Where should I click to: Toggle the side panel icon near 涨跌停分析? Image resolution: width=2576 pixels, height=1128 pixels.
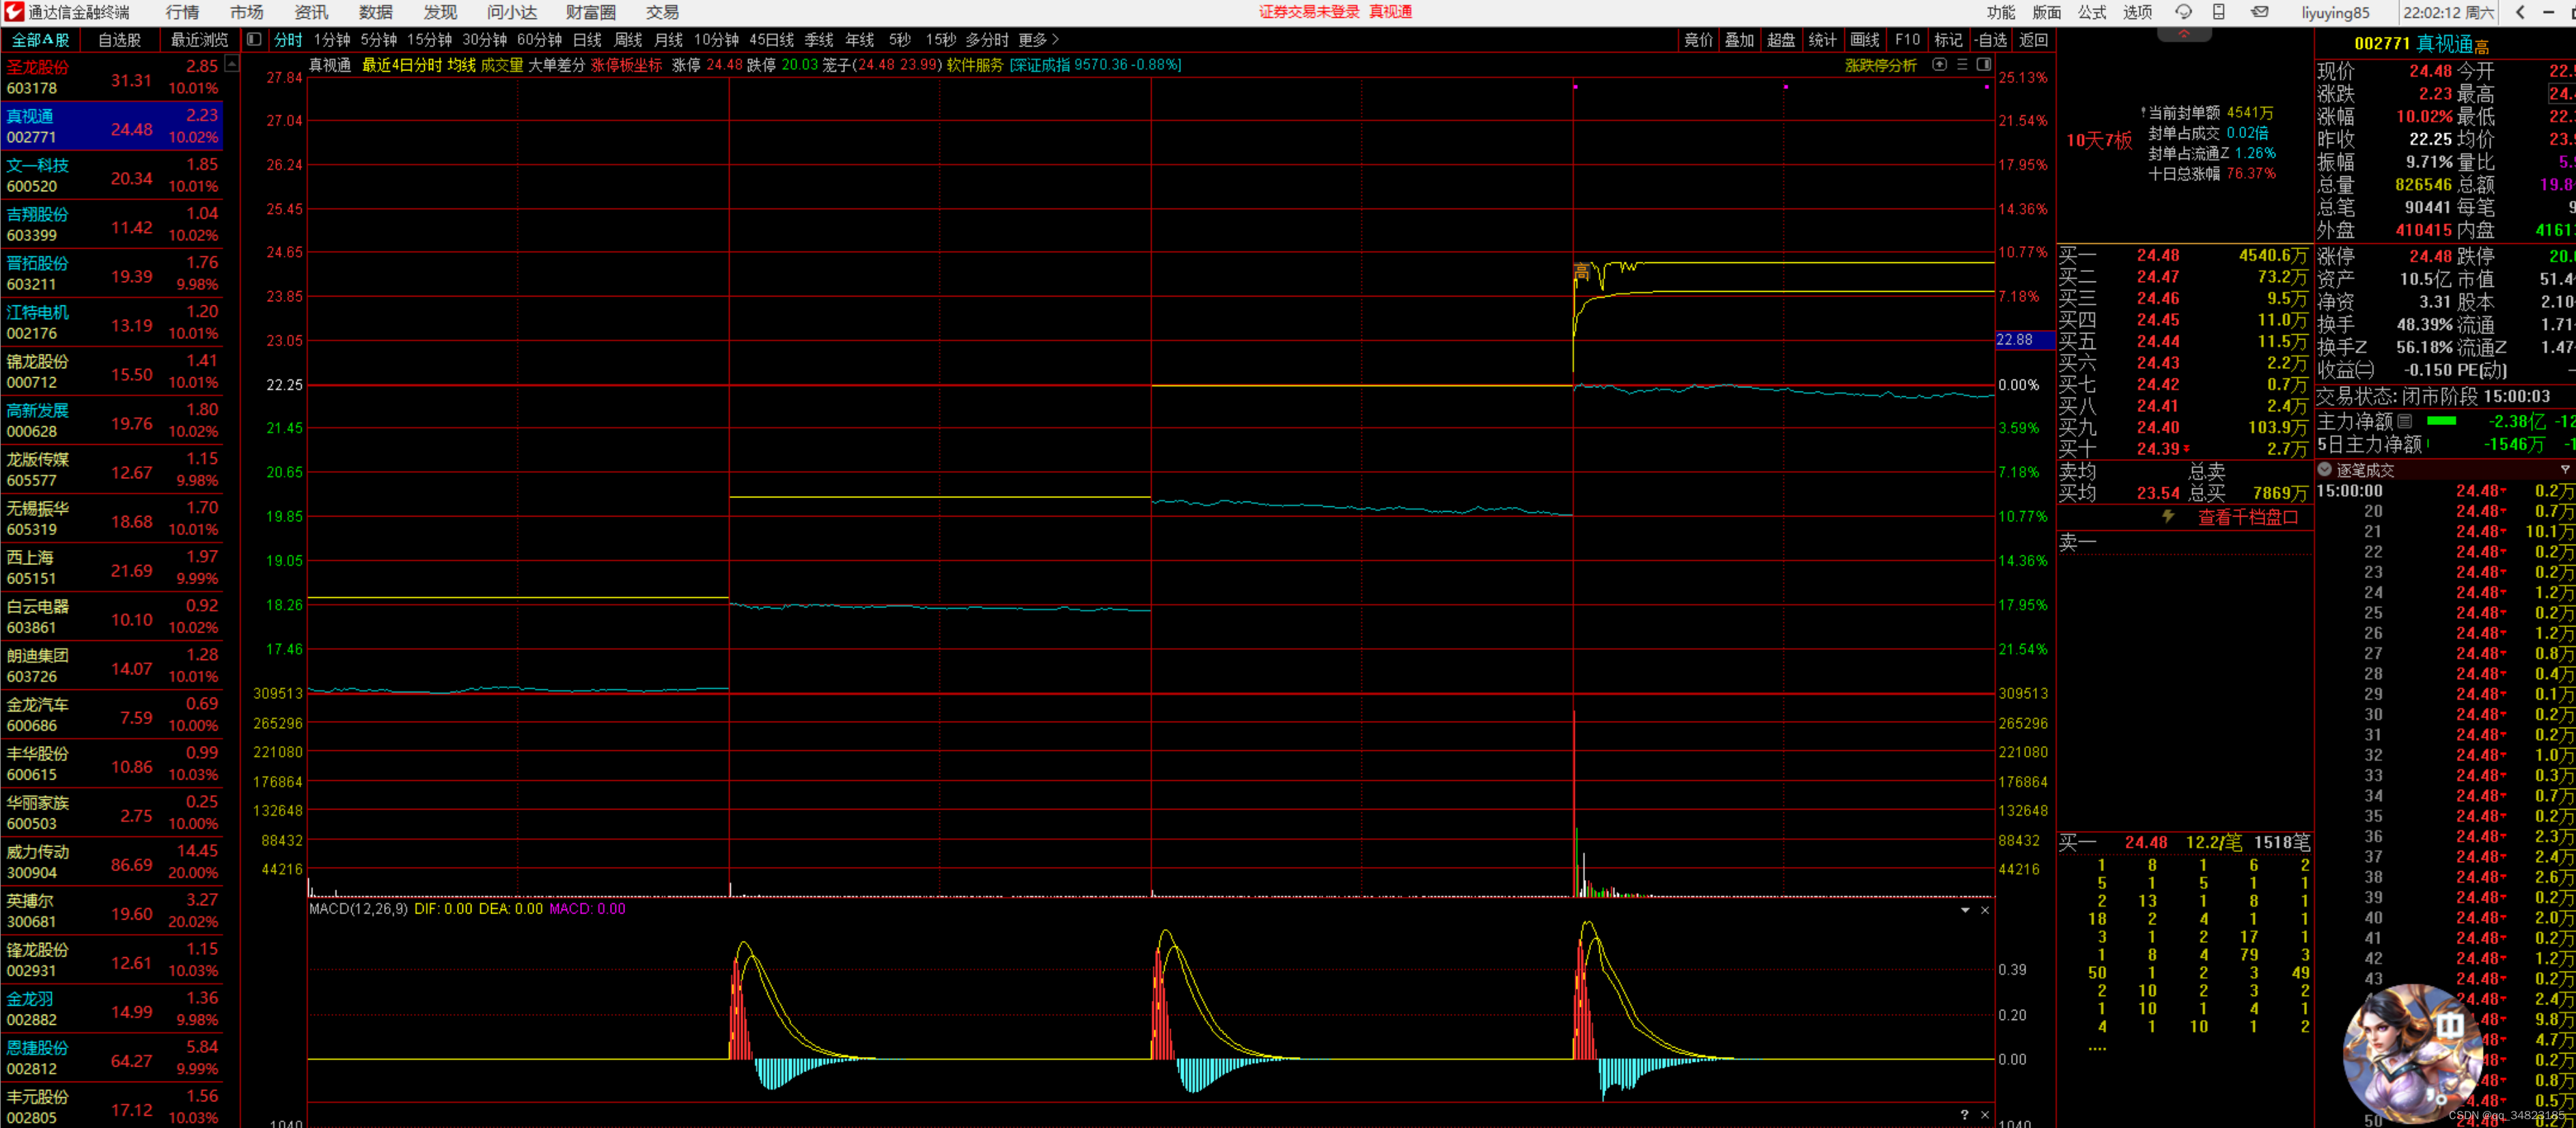[x=1983, y=65]
